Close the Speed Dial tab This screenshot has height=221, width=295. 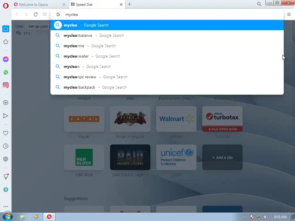tap(121, 4)
